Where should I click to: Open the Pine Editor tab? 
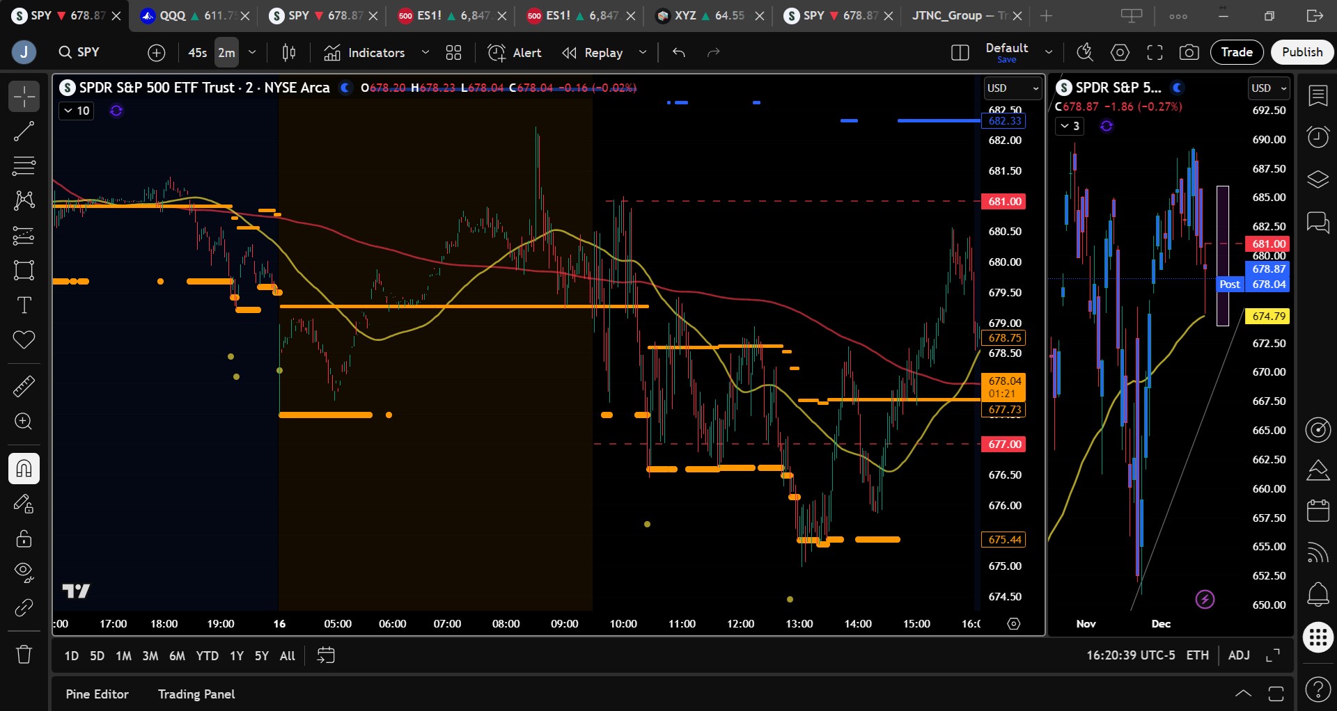(97, 694)
